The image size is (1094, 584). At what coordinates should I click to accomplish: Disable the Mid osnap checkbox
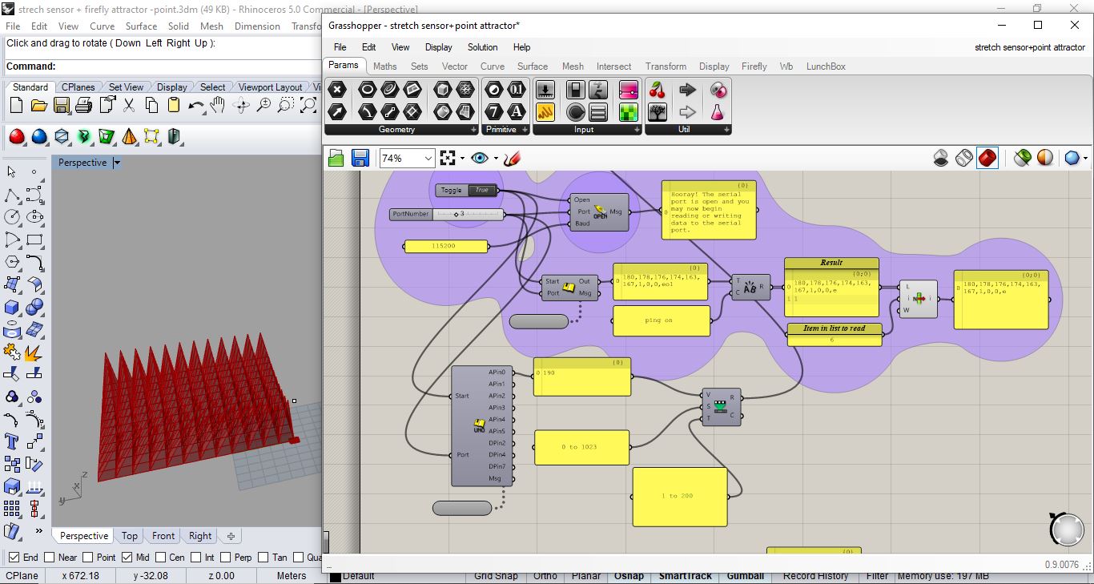coord(127,558)
